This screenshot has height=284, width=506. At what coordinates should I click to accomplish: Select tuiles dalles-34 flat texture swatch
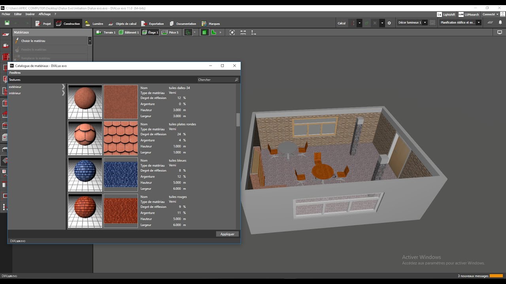(121, 102)
